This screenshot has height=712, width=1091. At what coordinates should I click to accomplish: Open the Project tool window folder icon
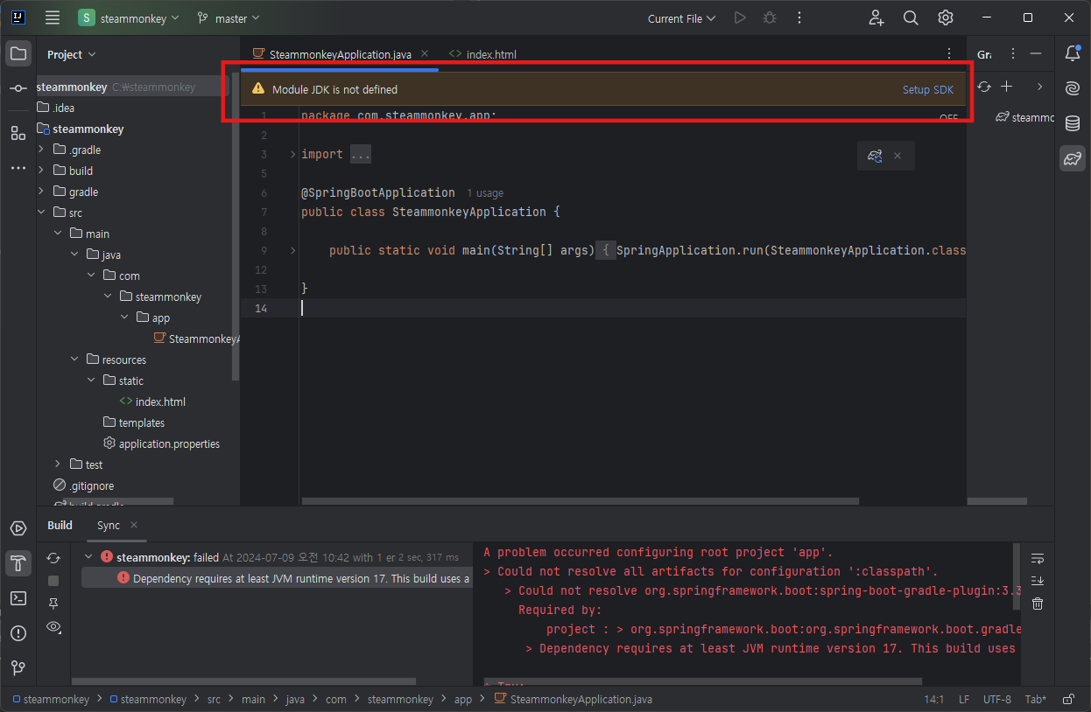click(18, 53)
